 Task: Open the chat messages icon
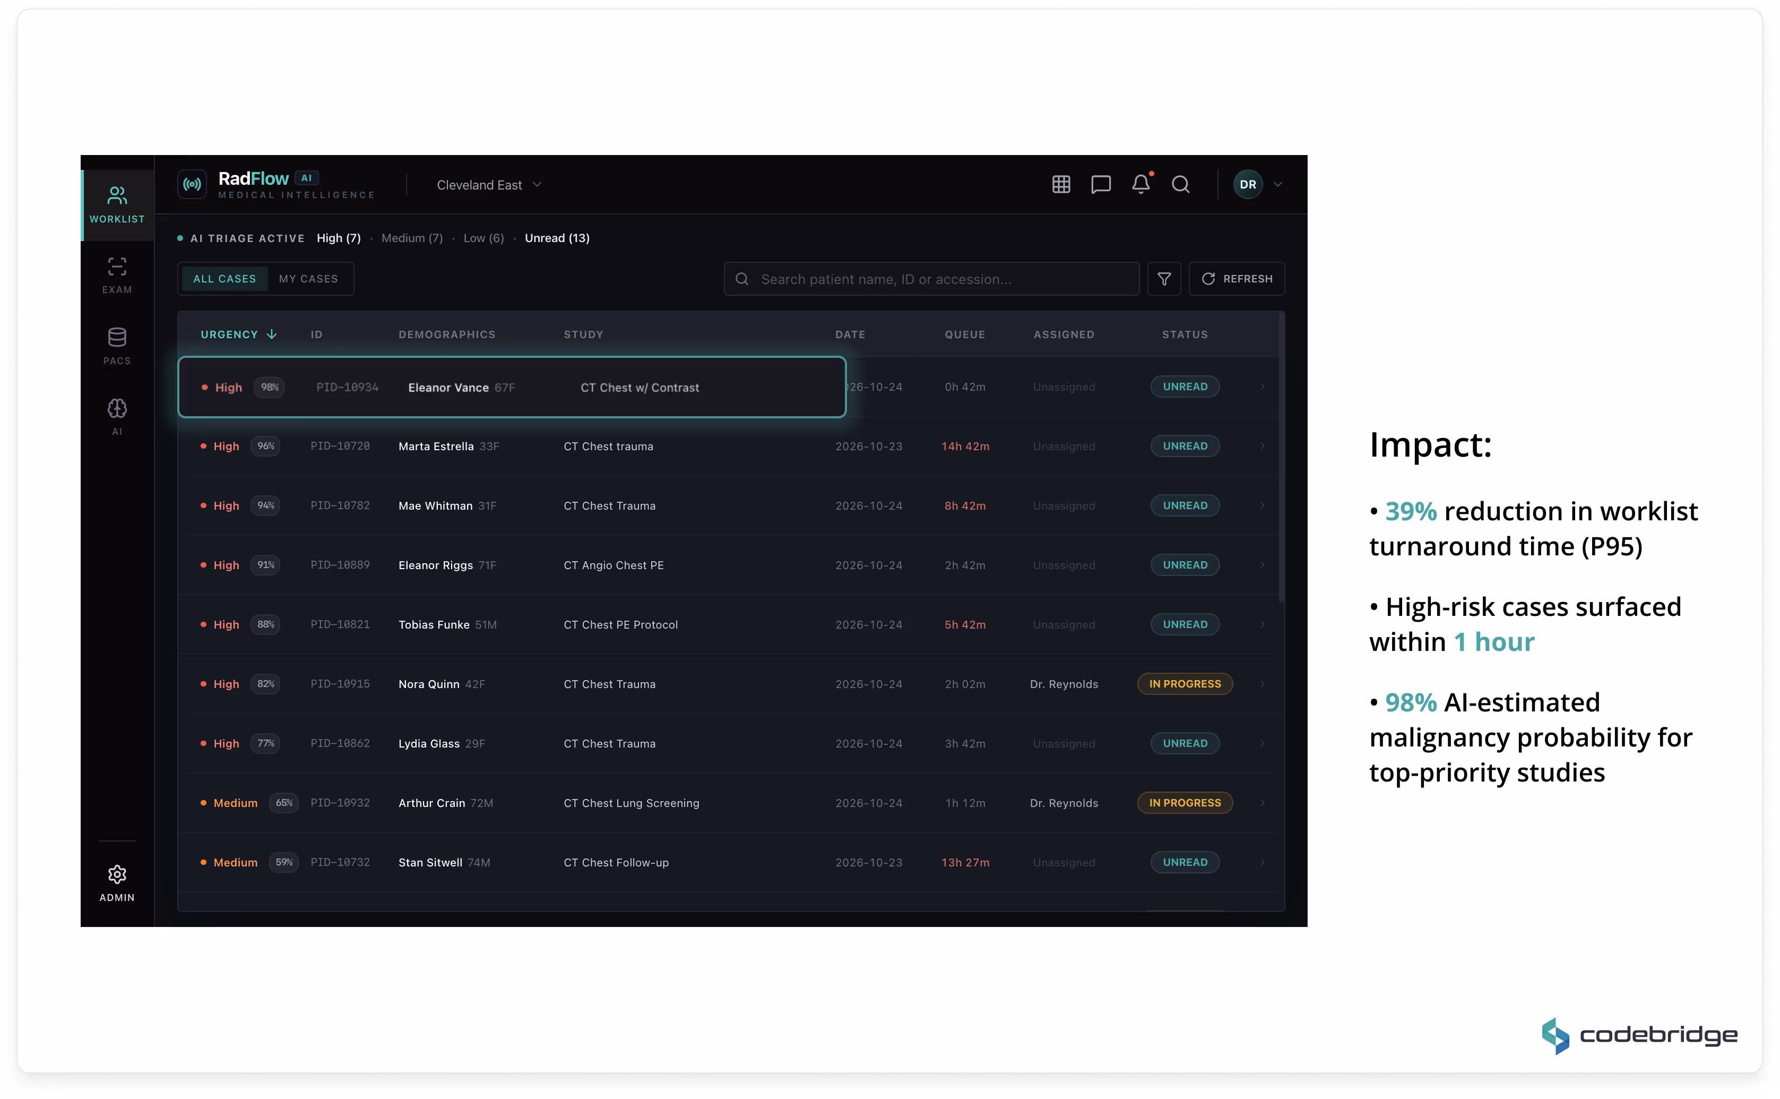(x=1101, y=185)
